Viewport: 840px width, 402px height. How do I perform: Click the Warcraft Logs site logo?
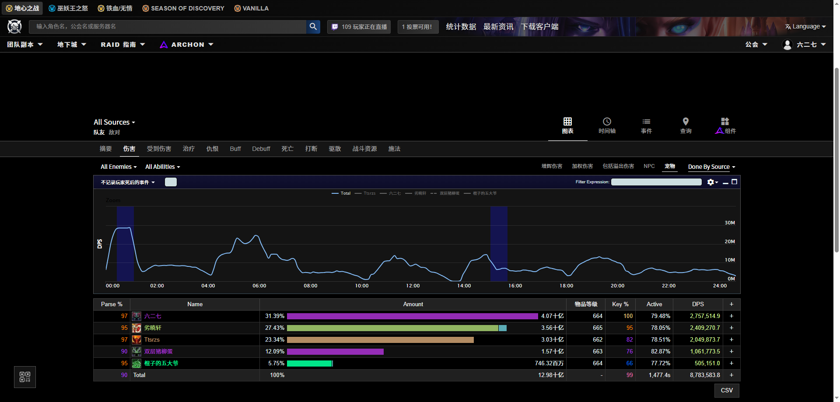point(14,27)
